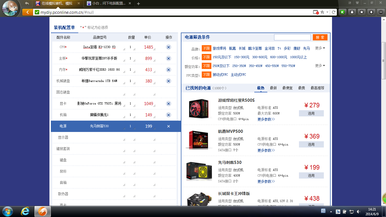Viewport: 386px width, 217px height.
Task: Expand 更多 brands dropdown
Action: click(x=320, y=48)
